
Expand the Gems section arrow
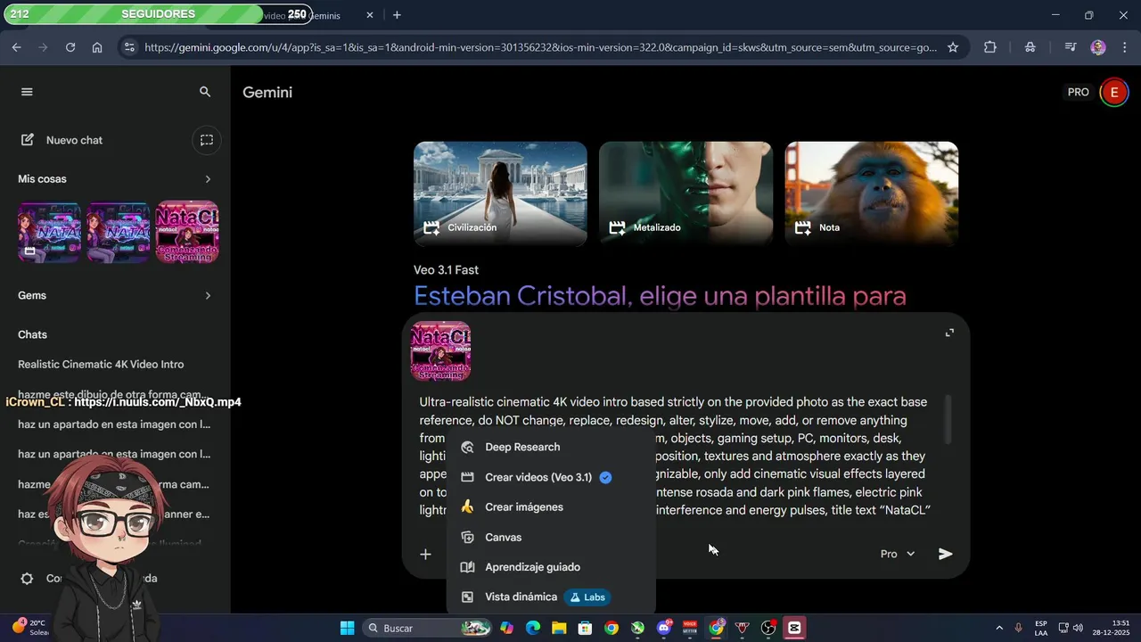[208, 295]
